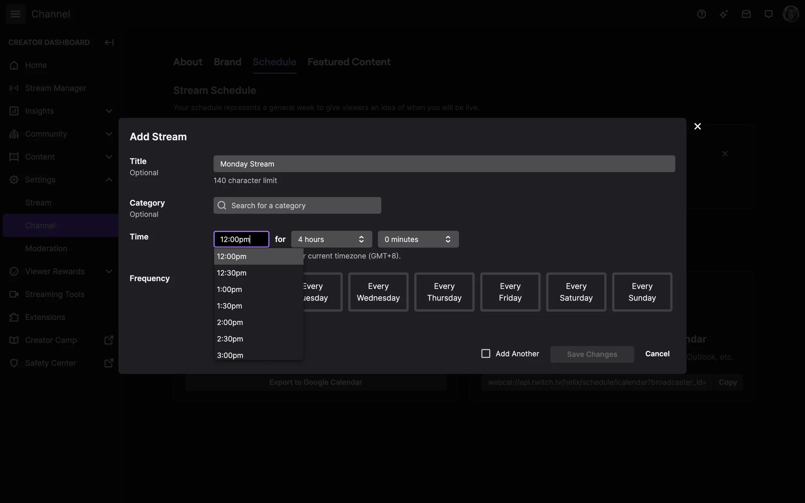Select Every Sunday frequency

[x=642, y=292]
